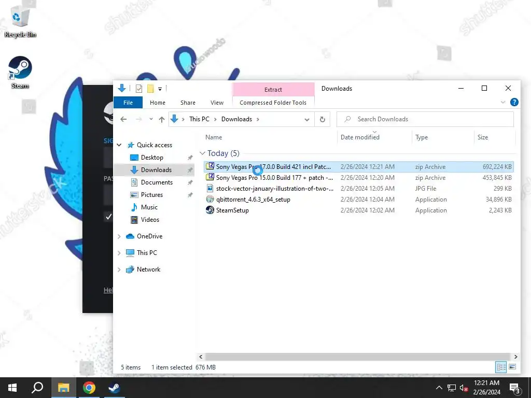Open the notification center icon

pyautogui.click(x=515, y=389)
